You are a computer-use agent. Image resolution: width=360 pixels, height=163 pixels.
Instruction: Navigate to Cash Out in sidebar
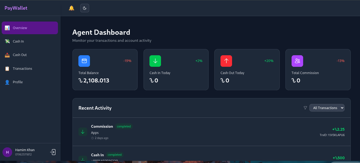click(x=20, y=55)
